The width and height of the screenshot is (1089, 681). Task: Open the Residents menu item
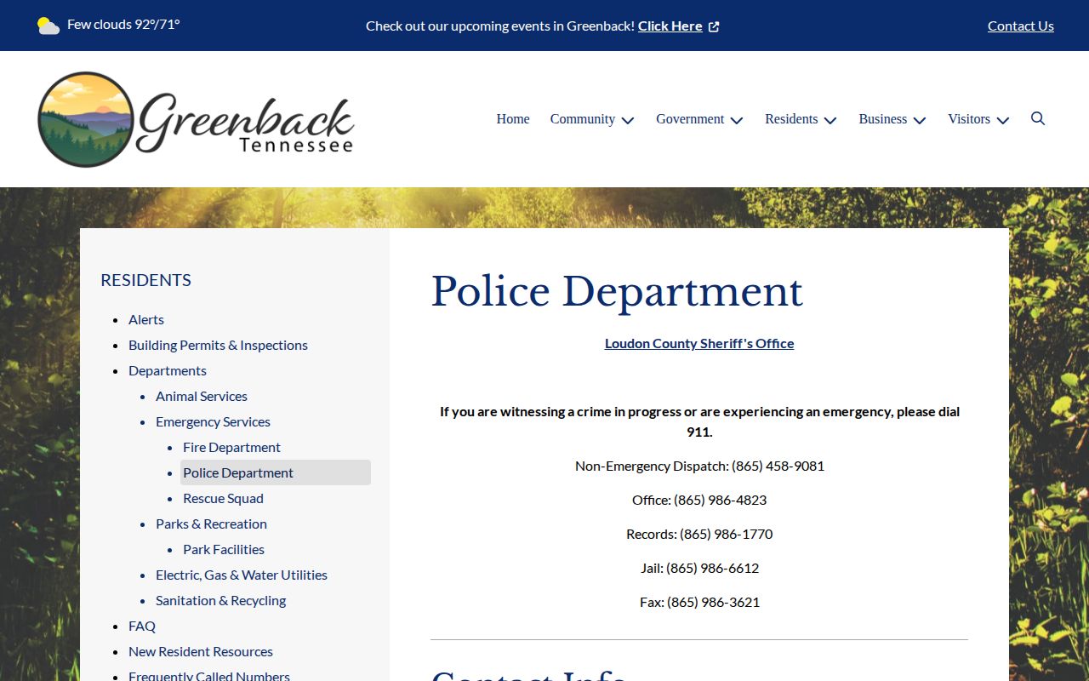[791, 119]
